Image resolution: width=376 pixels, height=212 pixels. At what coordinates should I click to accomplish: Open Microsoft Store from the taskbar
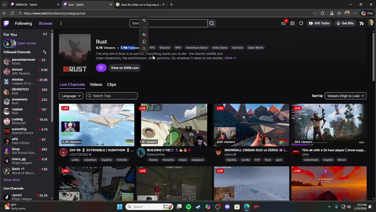[x=237, y=207]
